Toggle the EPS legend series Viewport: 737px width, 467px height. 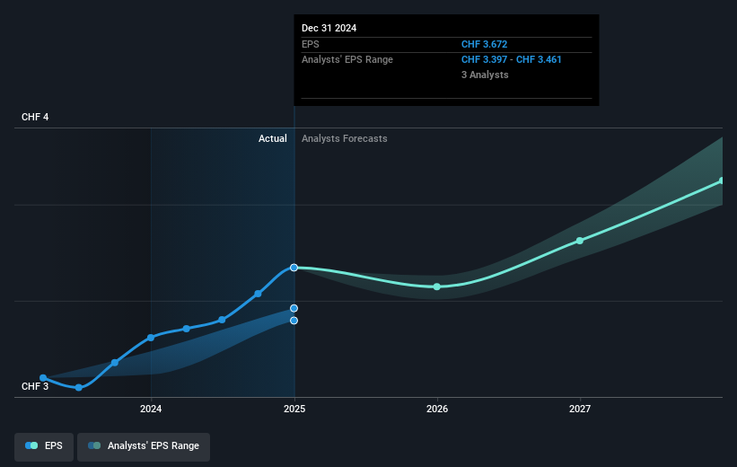(x=44, y=446)
